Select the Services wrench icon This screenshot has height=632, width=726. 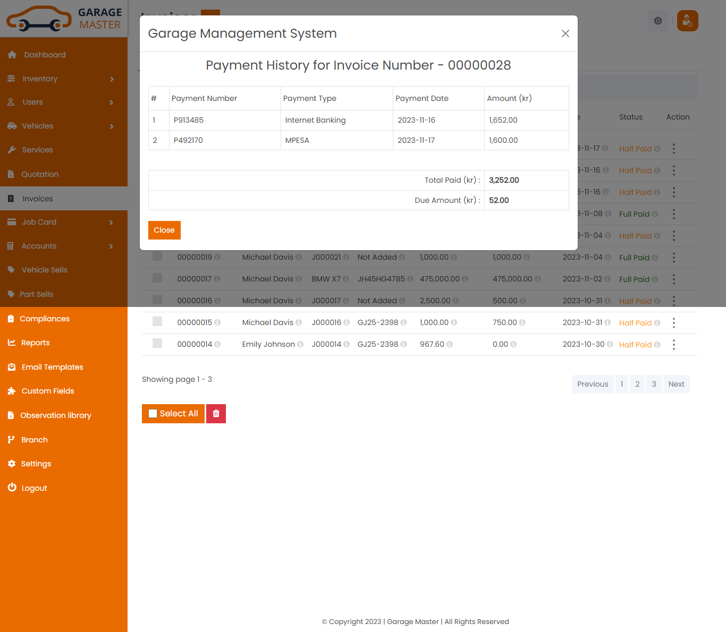click(x=12, y=149)
